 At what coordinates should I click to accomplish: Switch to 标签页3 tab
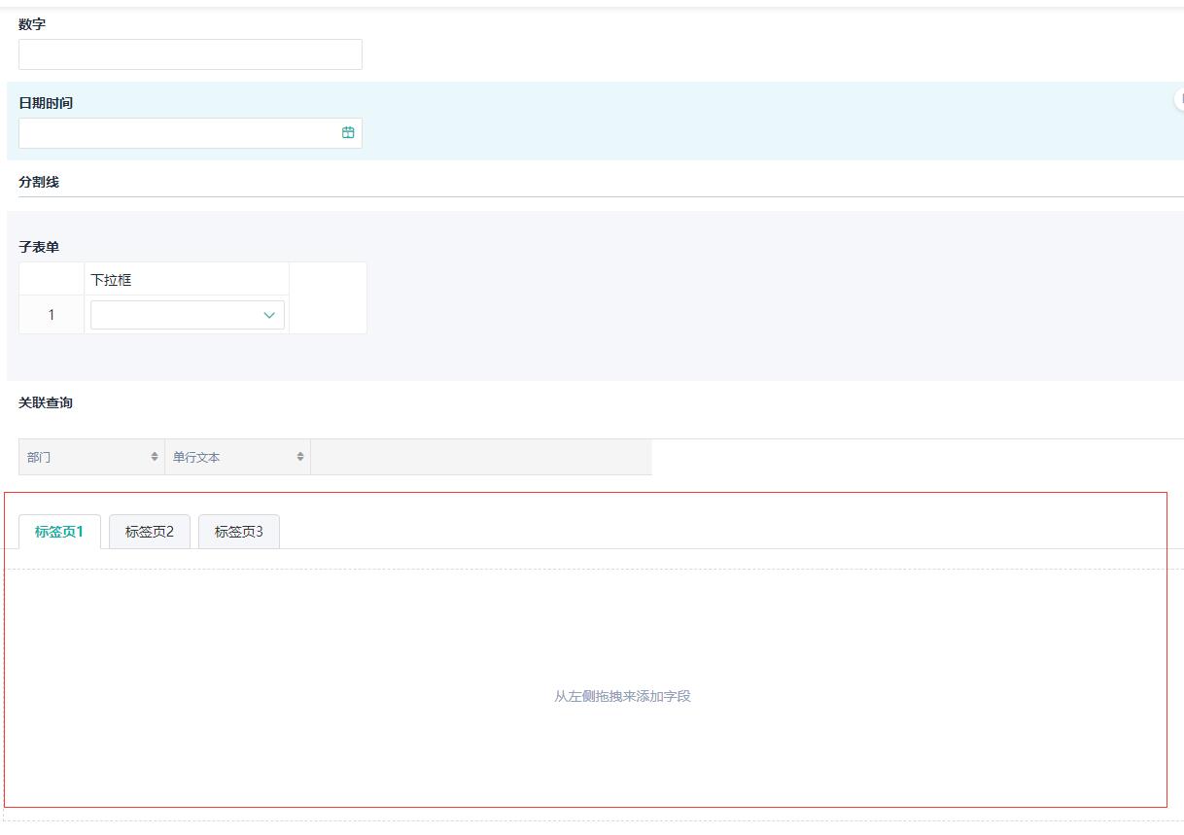239,532
